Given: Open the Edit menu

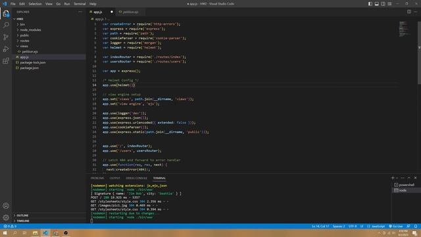Looking at the screenshot, I should [x=22, y=4].
